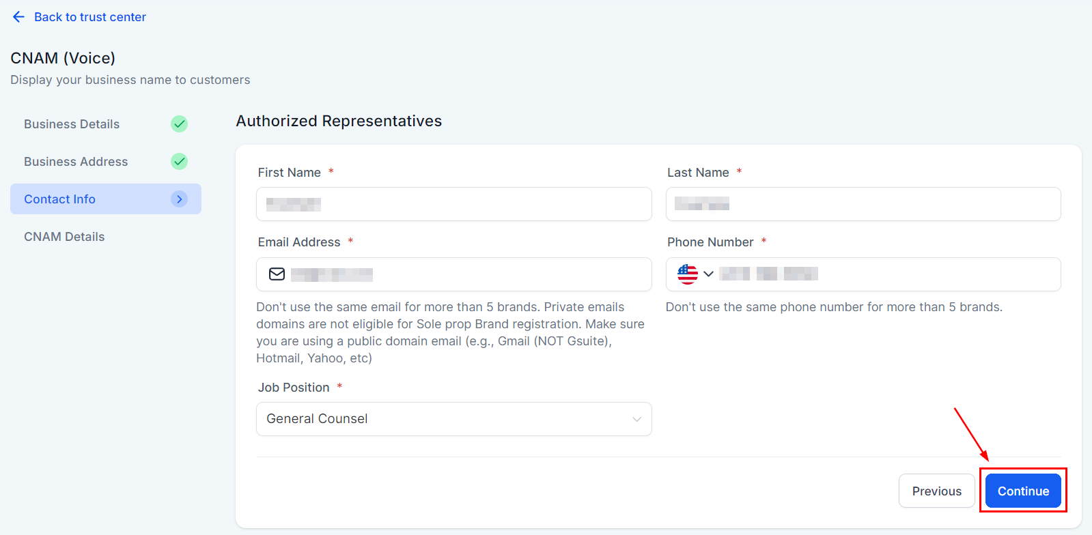Click the Business Address green checkmark
Viewport: 1092px width, 535px height.
(x=179, y=162)
